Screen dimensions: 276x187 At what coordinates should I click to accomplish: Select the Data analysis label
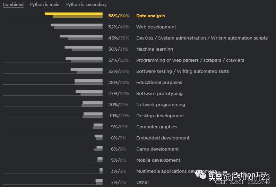tap(150, 16)
